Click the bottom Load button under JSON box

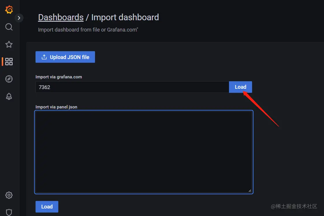47,207
